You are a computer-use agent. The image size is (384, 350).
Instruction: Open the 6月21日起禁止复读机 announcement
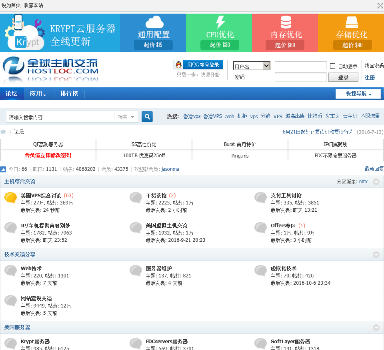(318, 132)
